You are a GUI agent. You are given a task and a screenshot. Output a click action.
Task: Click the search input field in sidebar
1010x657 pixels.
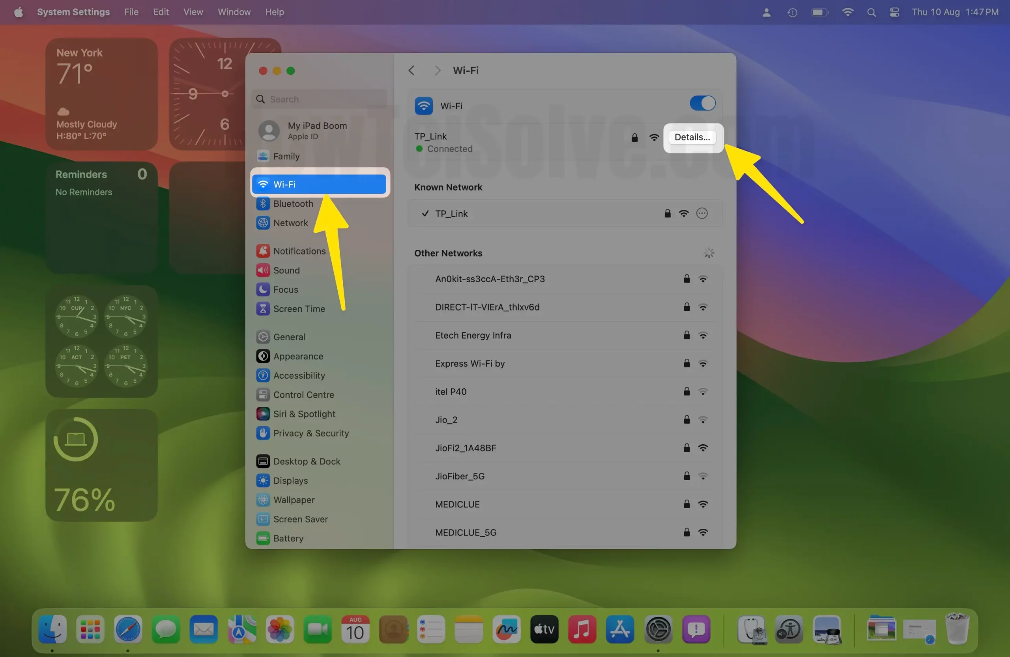click(320, 99)
